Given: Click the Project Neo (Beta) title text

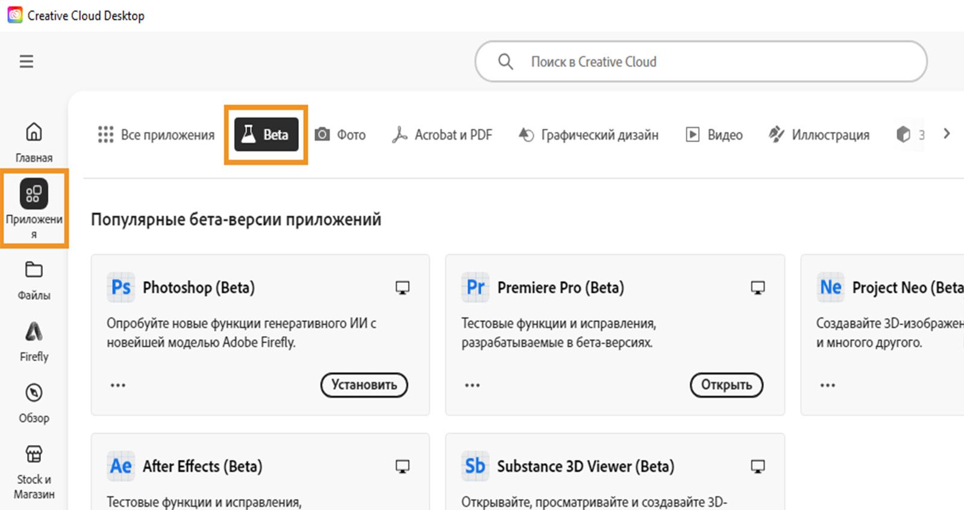Looking at the screenshot, I should (908, 288).
